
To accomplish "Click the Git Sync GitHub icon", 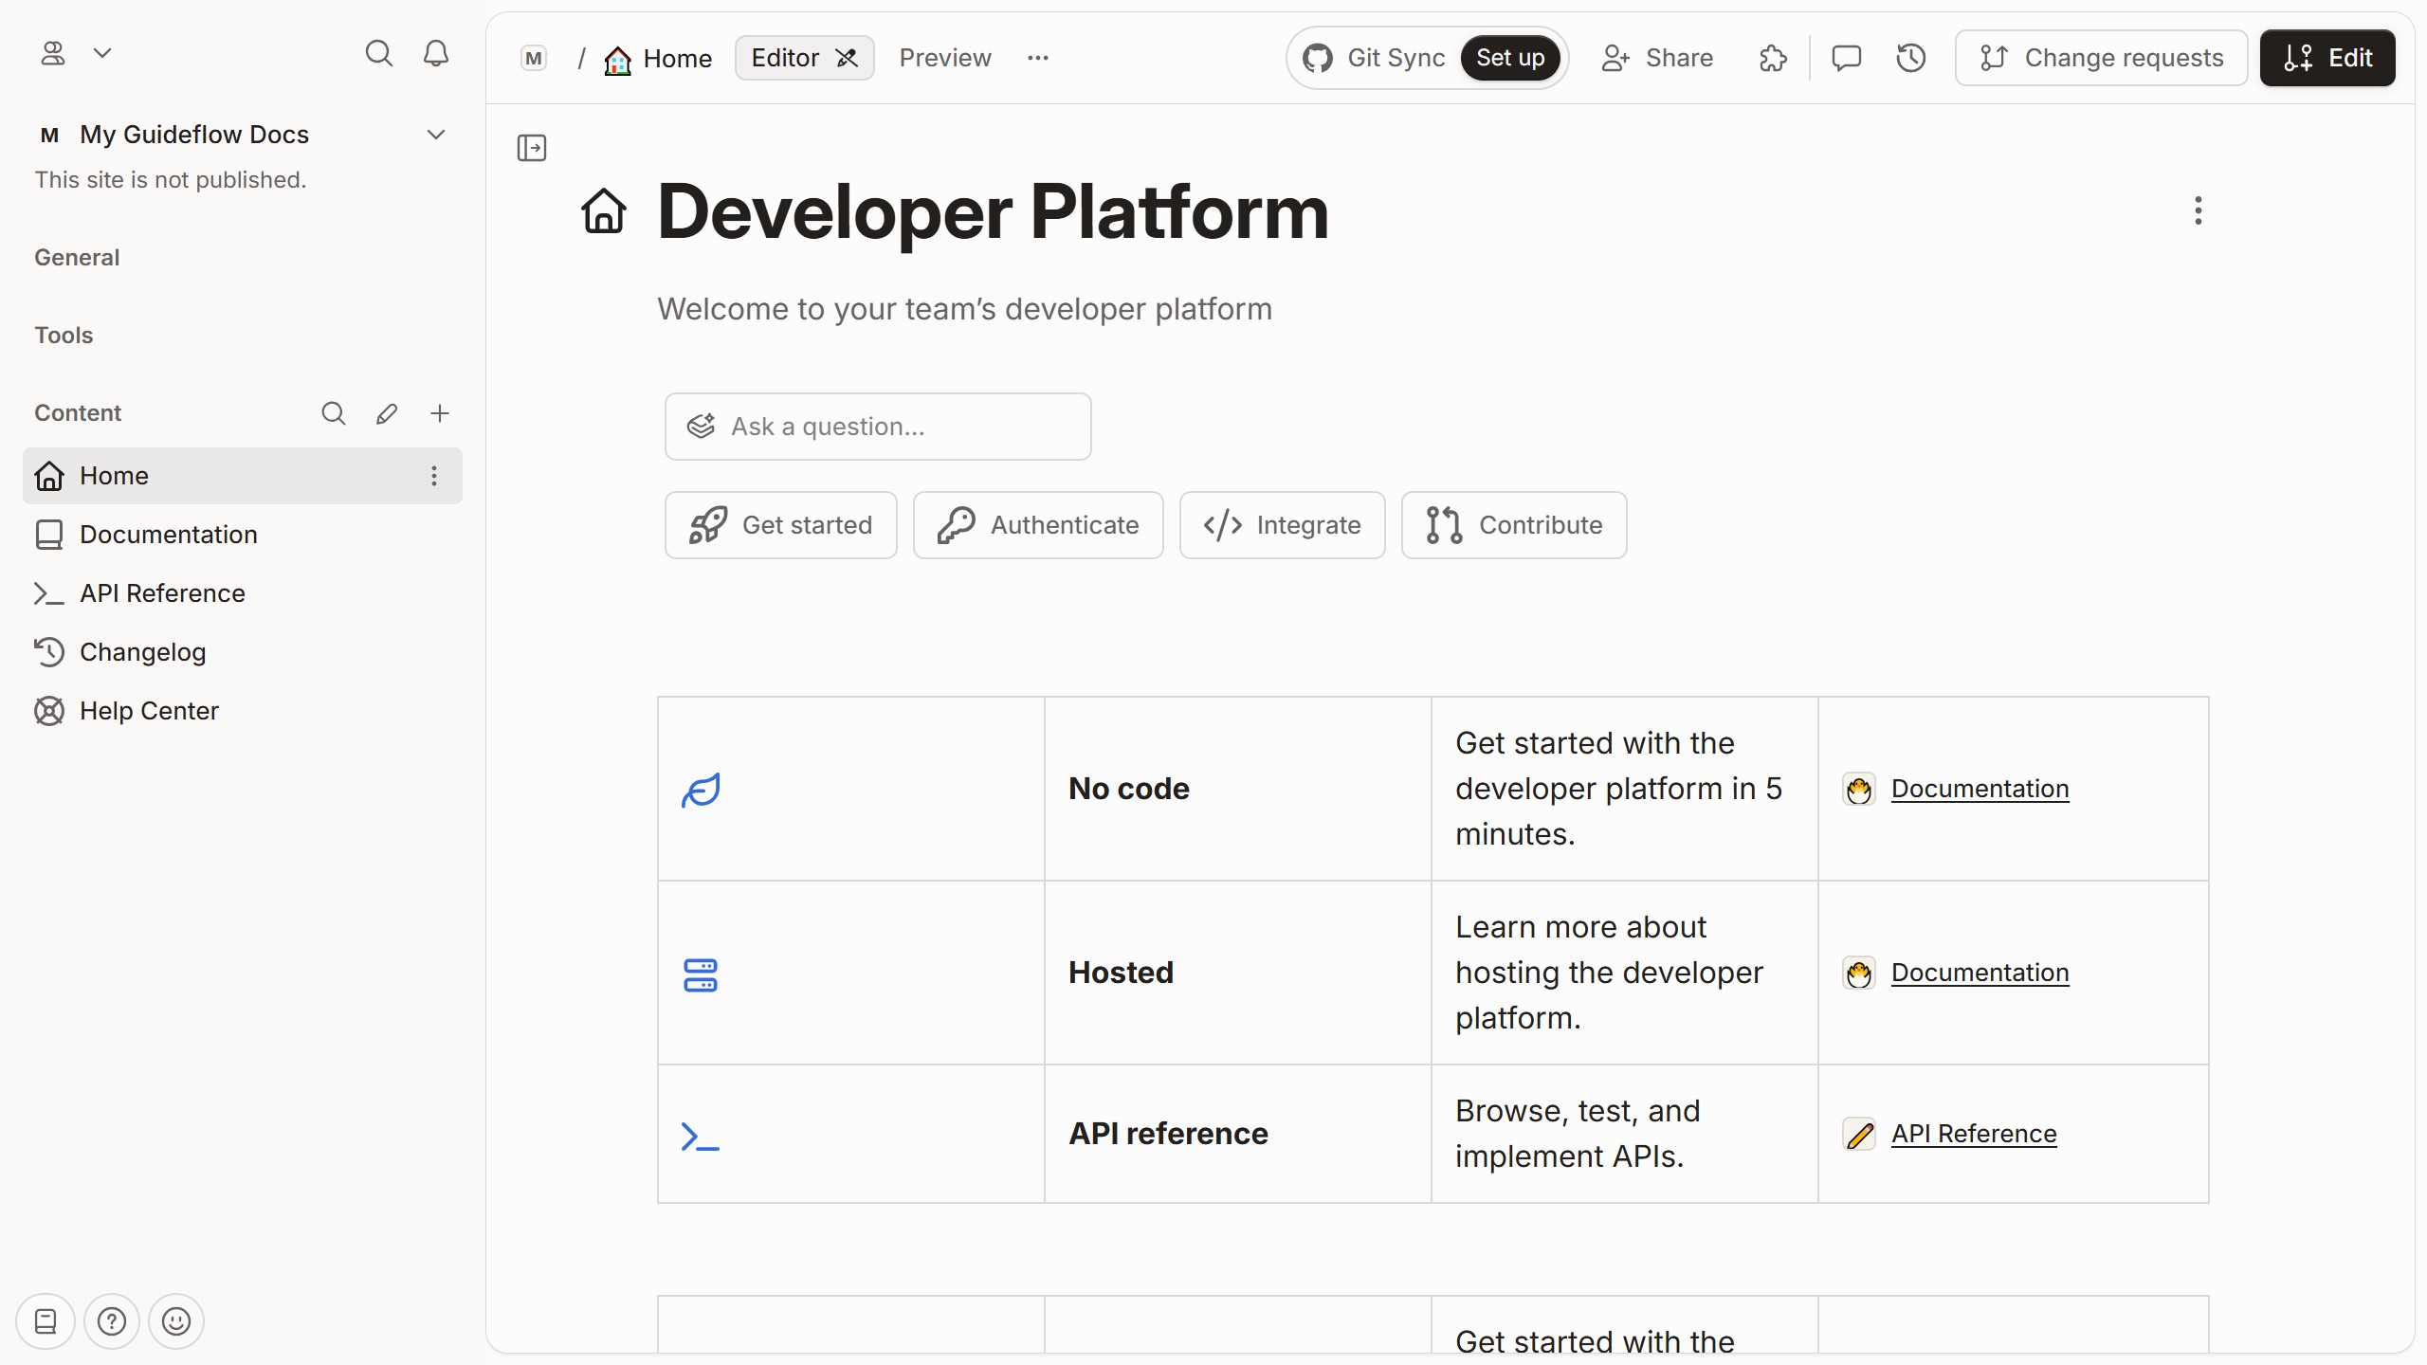I will [1318, 58].
